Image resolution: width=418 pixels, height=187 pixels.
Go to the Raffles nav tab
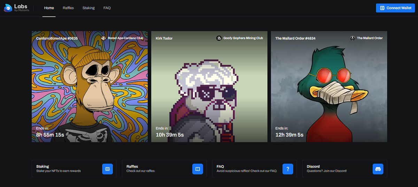(68, 8)
